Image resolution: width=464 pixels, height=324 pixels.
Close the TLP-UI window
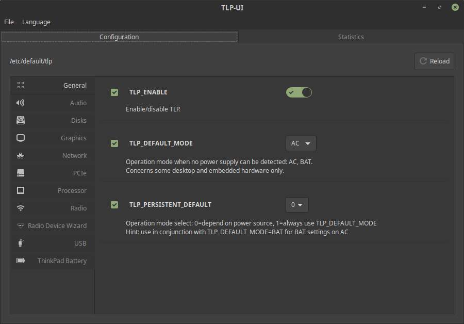click(x=455, y=7)
